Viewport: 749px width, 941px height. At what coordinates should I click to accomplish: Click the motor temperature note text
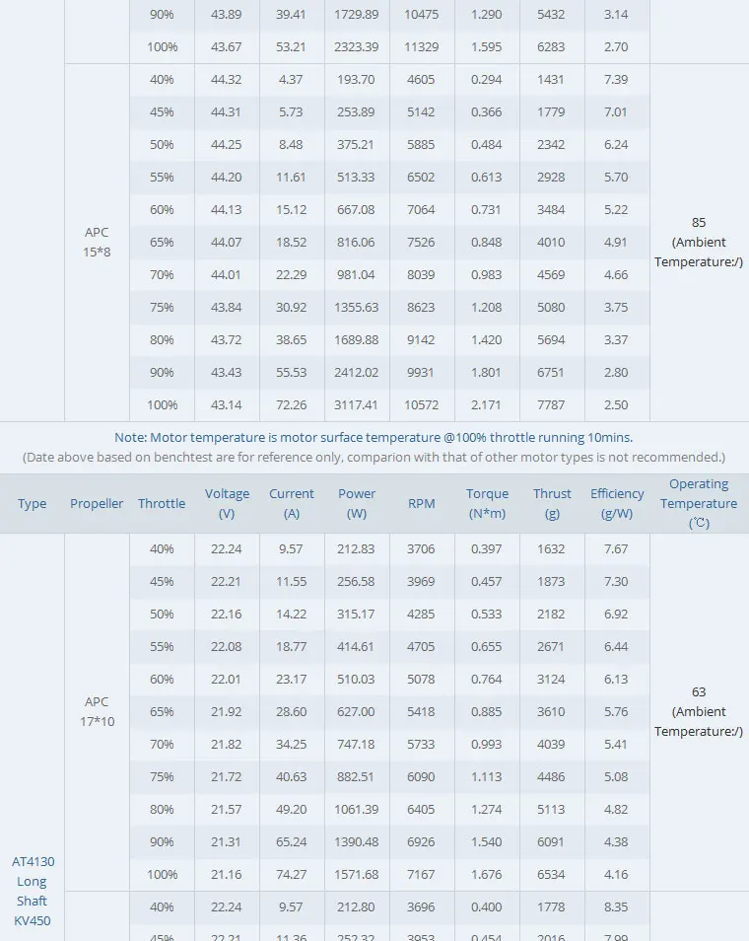pos(374,437)
